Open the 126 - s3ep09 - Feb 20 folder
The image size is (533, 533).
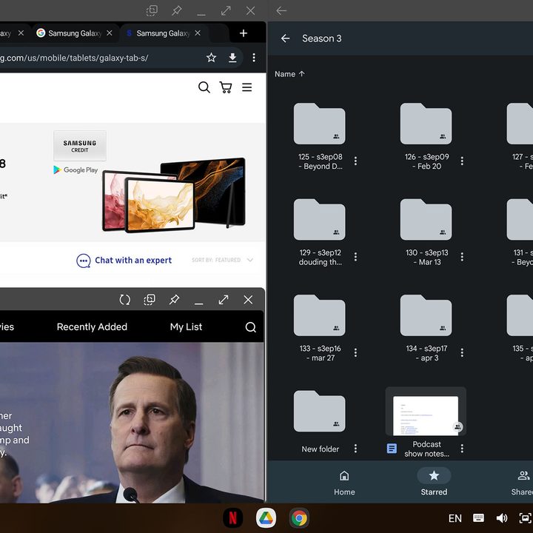[426, 124]
